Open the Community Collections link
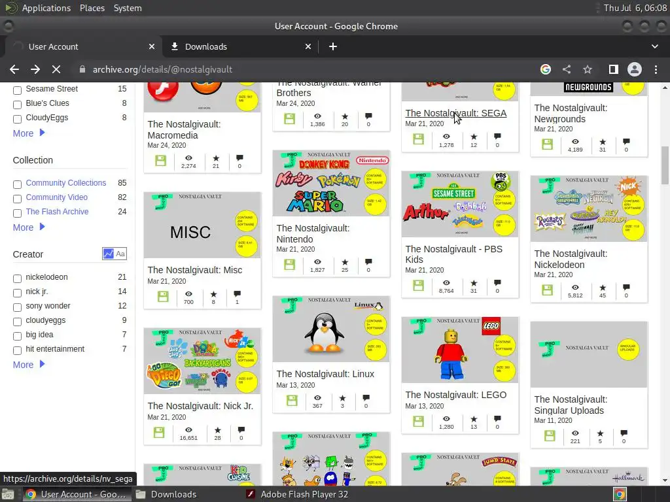Image resolution: width=670 pixels, height=502 pixels. coord(66,183)
